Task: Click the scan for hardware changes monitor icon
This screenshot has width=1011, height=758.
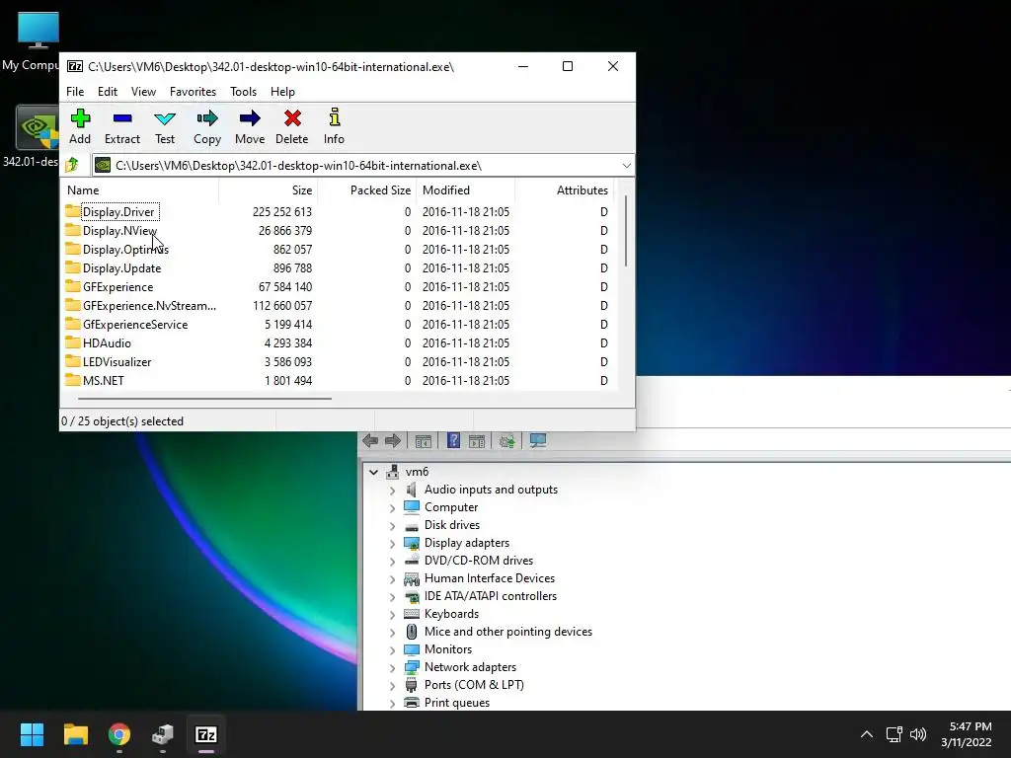Action: click(538, 441)
